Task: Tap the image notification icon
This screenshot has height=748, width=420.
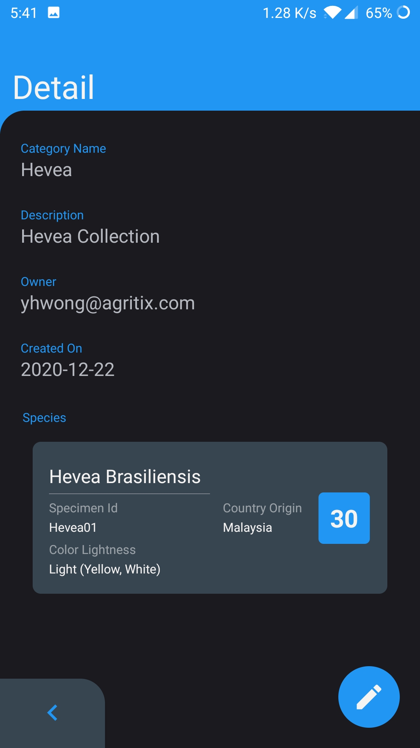Action: pyautogui.click(x=54, y=13)
